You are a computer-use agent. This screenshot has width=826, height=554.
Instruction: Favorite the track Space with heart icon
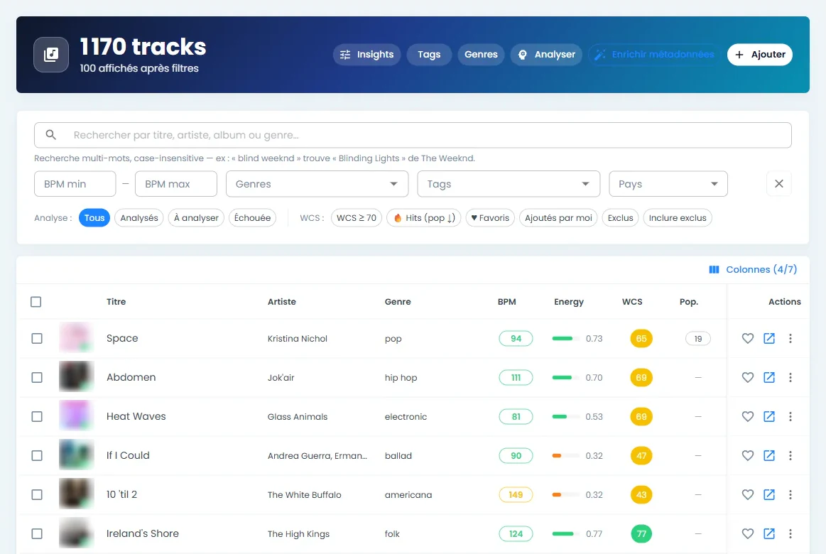[x=747, y=339]
